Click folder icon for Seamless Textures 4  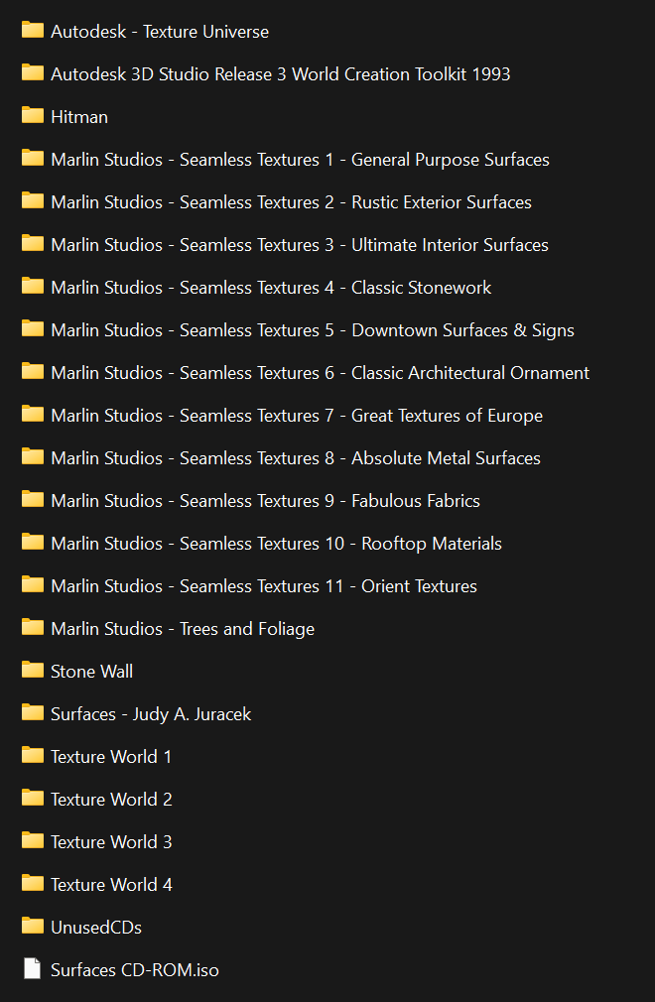(x=33, y=287)
